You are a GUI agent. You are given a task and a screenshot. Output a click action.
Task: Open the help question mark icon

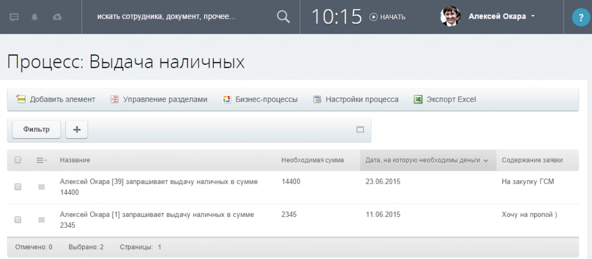[579, 17]
